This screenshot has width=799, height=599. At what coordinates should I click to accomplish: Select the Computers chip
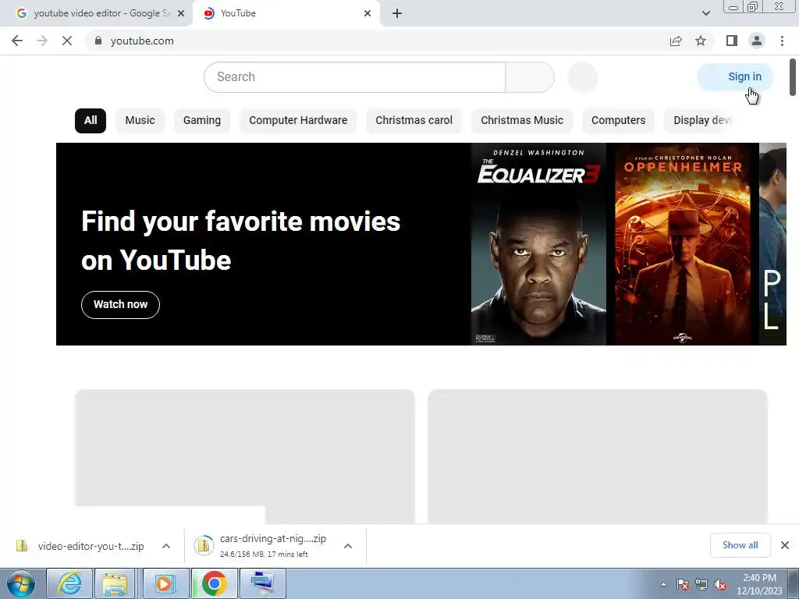[618, 121]
